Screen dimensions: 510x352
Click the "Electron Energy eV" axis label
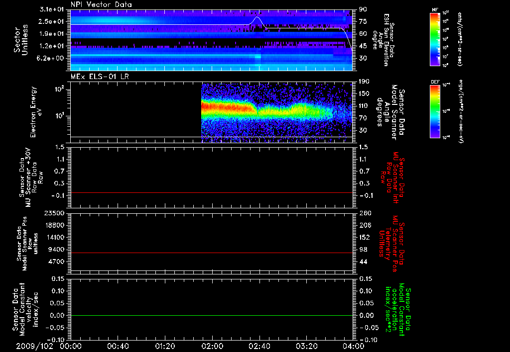tap(36, 112)
